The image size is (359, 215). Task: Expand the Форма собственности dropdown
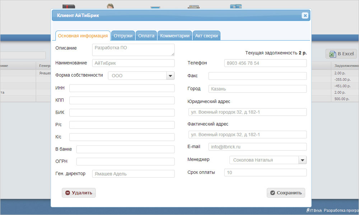(170, 76)
